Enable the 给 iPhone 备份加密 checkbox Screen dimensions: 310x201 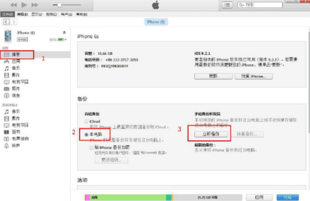click(91, 147)
